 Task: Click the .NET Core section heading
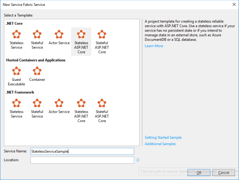(14, 24)
